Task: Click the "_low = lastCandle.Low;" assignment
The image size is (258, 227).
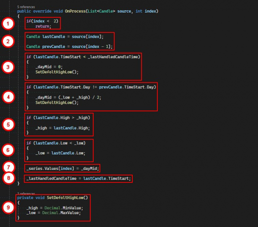Action: tap(60, 153)
